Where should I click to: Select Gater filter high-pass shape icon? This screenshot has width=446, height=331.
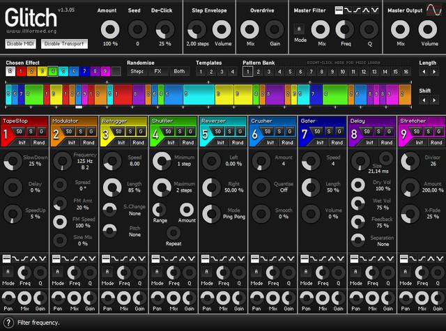click(x=323, y=259)
